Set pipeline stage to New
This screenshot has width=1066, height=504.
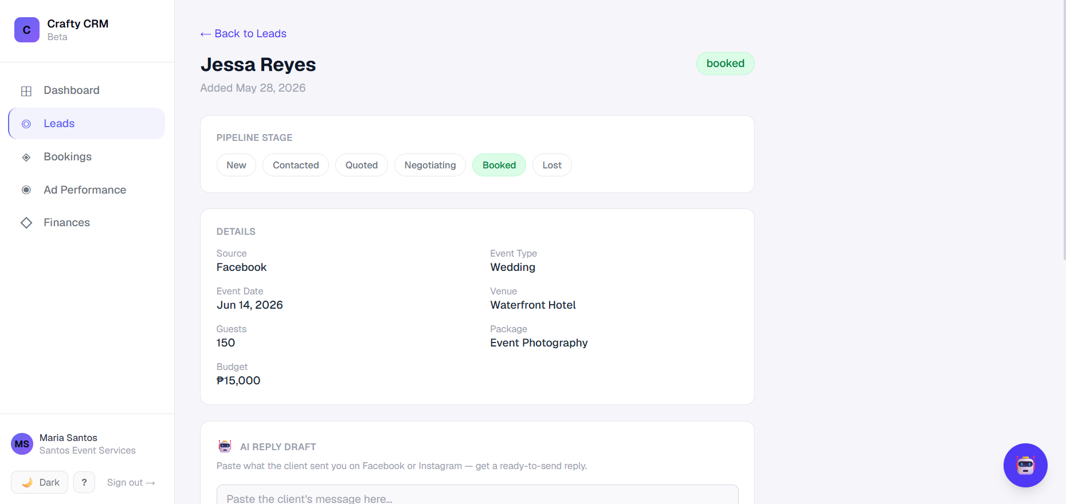(x=236, y=165)
